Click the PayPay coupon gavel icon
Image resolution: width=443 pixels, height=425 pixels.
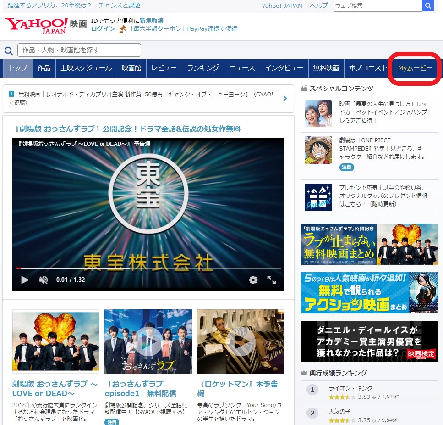click(x=123, y=29)
